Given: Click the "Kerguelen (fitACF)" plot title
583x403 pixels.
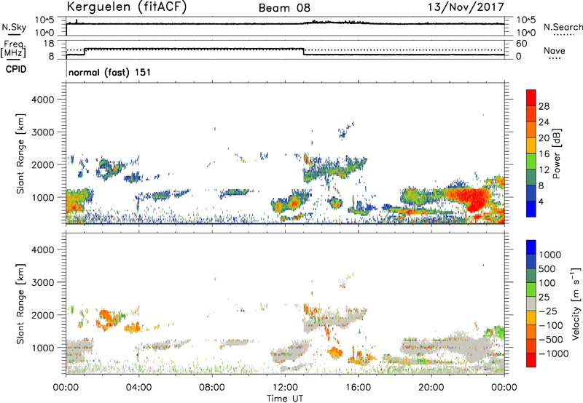Looking at the screenshot, I should [126, 7].
